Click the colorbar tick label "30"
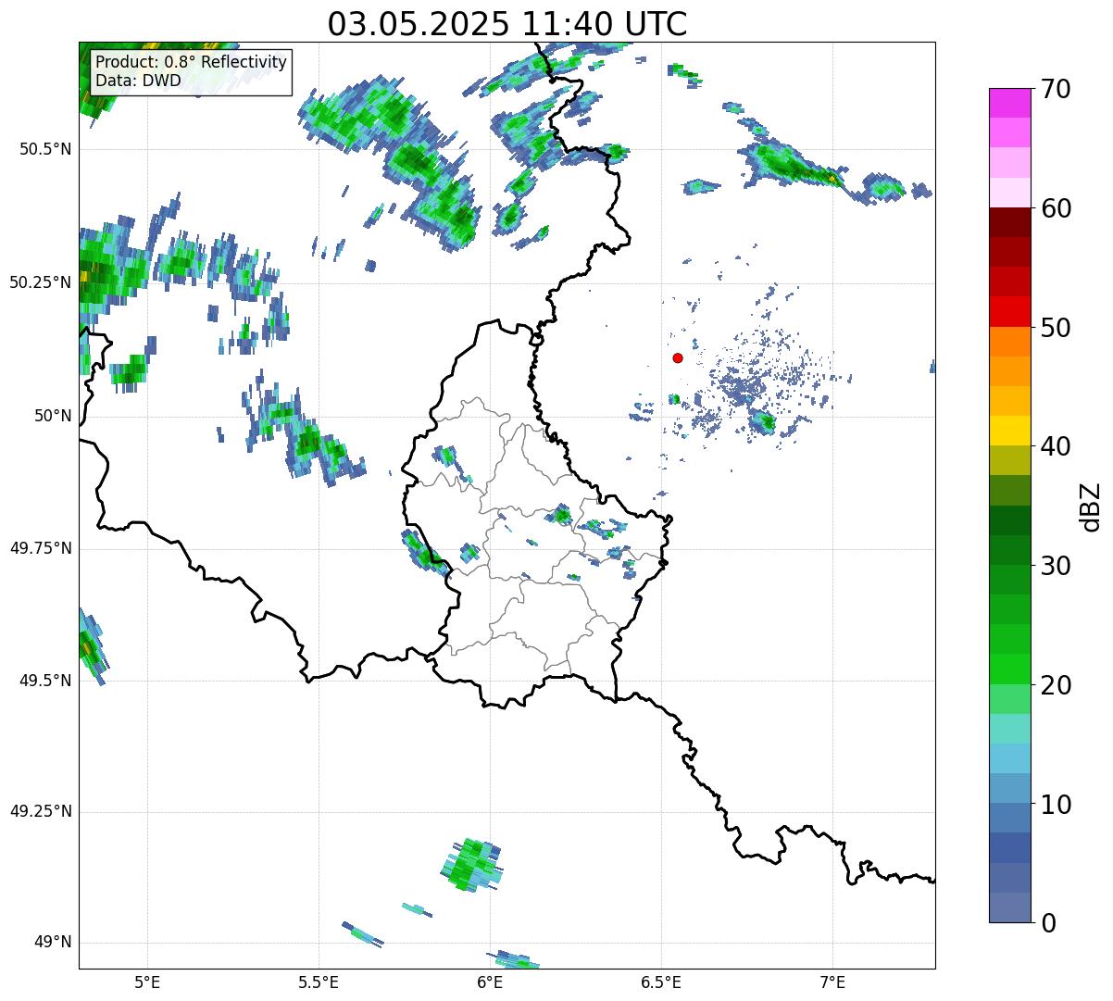 [x=1056, y=566]
